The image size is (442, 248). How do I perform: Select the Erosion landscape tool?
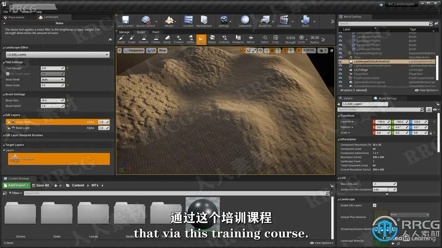pyautogui.click(x=179, y=40)
